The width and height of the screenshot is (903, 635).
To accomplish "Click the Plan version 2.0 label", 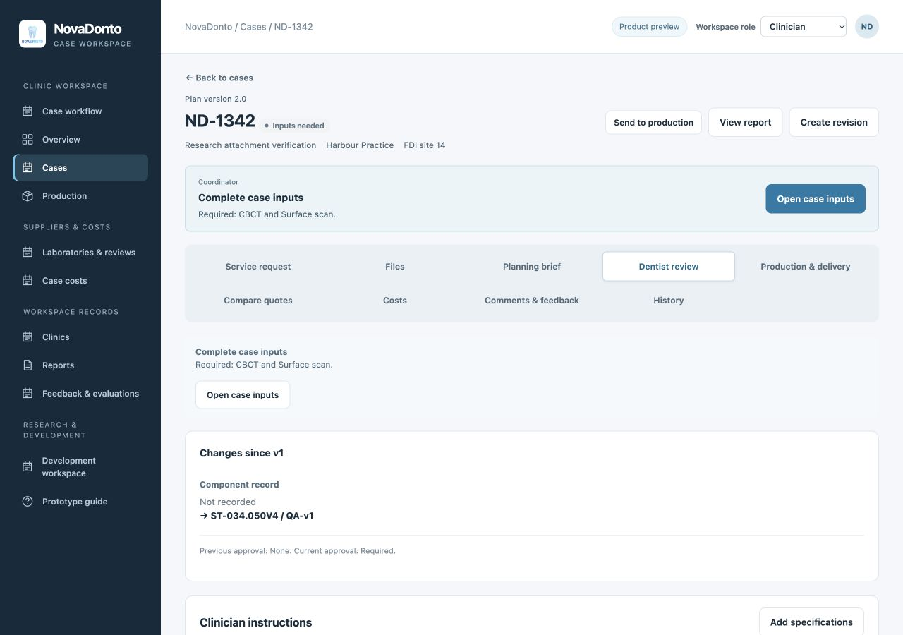I will 215,99.
